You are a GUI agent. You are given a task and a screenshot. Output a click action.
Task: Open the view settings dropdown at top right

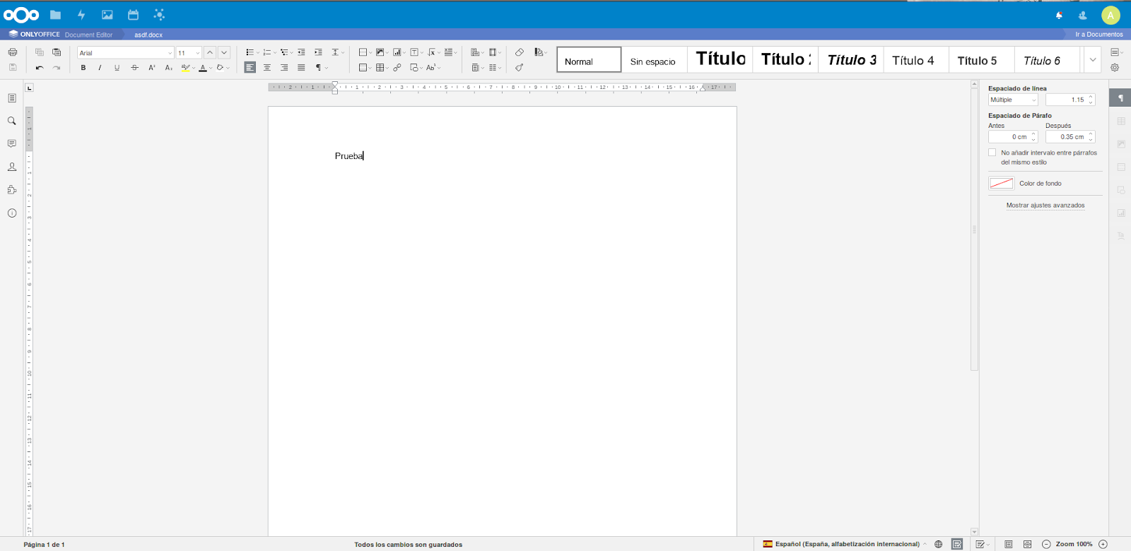point(1116,52)
